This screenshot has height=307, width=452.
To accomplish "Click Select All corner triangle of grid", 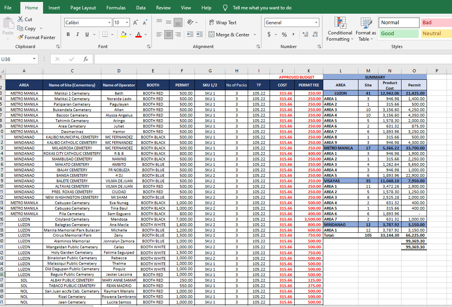I will coord(3,71).
